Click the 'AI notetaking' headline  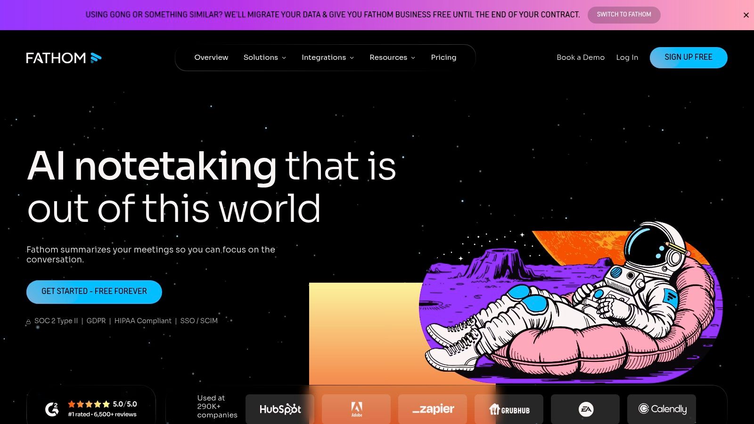tap(152, 166)
